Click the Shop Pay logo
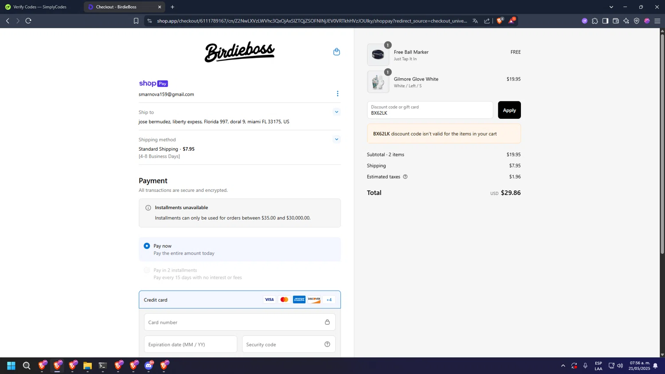 click(153, 83)
